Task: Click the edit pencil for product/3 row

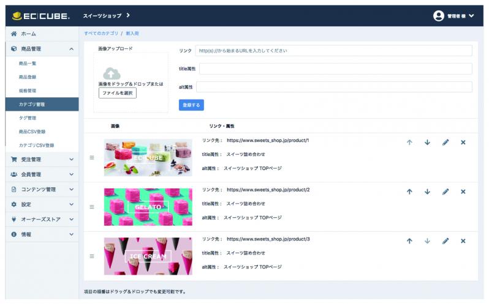Action: pyautogui.click(x=445, y=241)
